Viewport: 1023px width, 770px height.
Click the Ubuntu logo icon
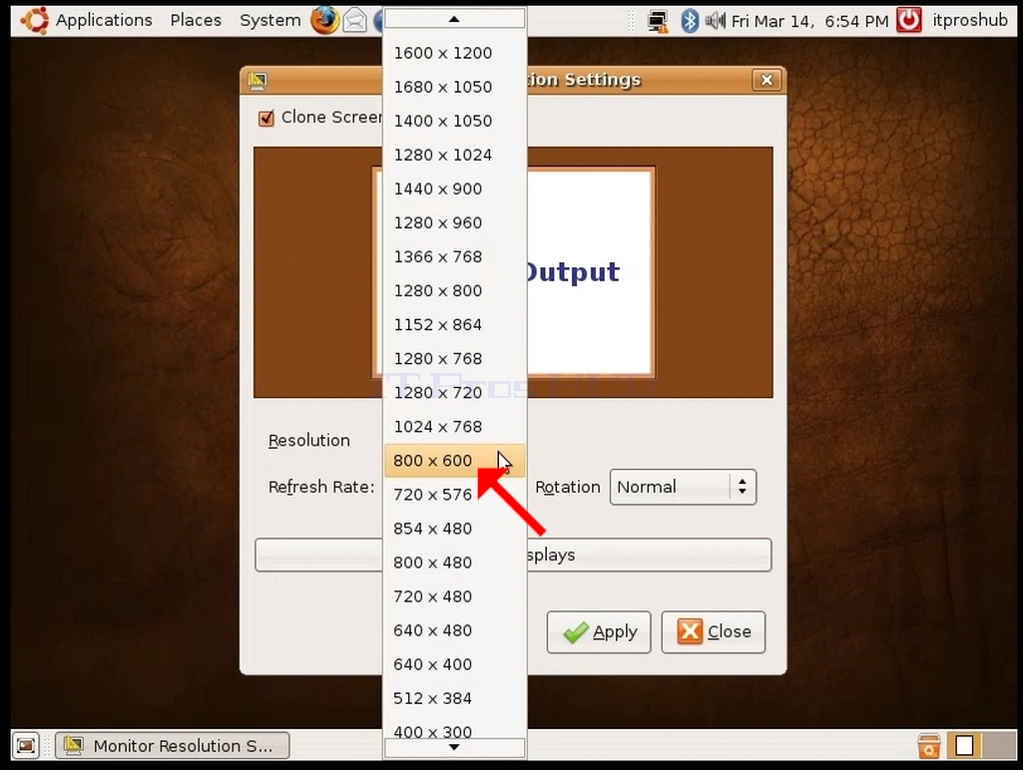coord(35,20)
